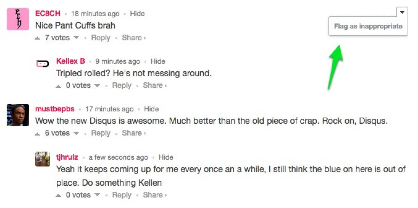
Task: Collapse the comment options dropdown arrow
Action: [402, 12]
